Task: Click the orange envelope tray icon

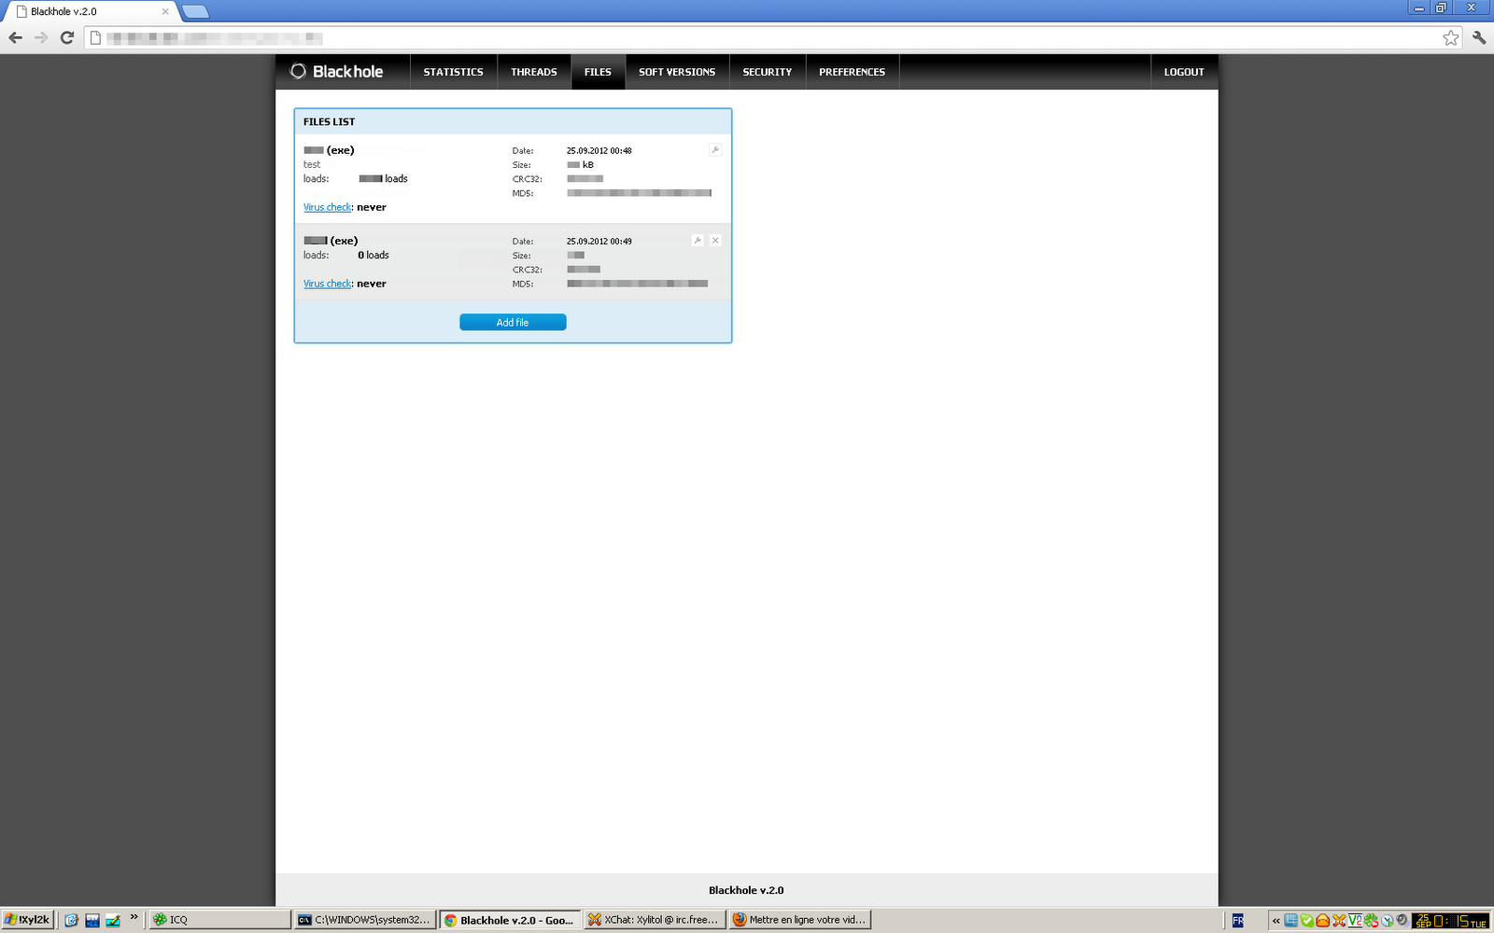Action: [1323, 921]
